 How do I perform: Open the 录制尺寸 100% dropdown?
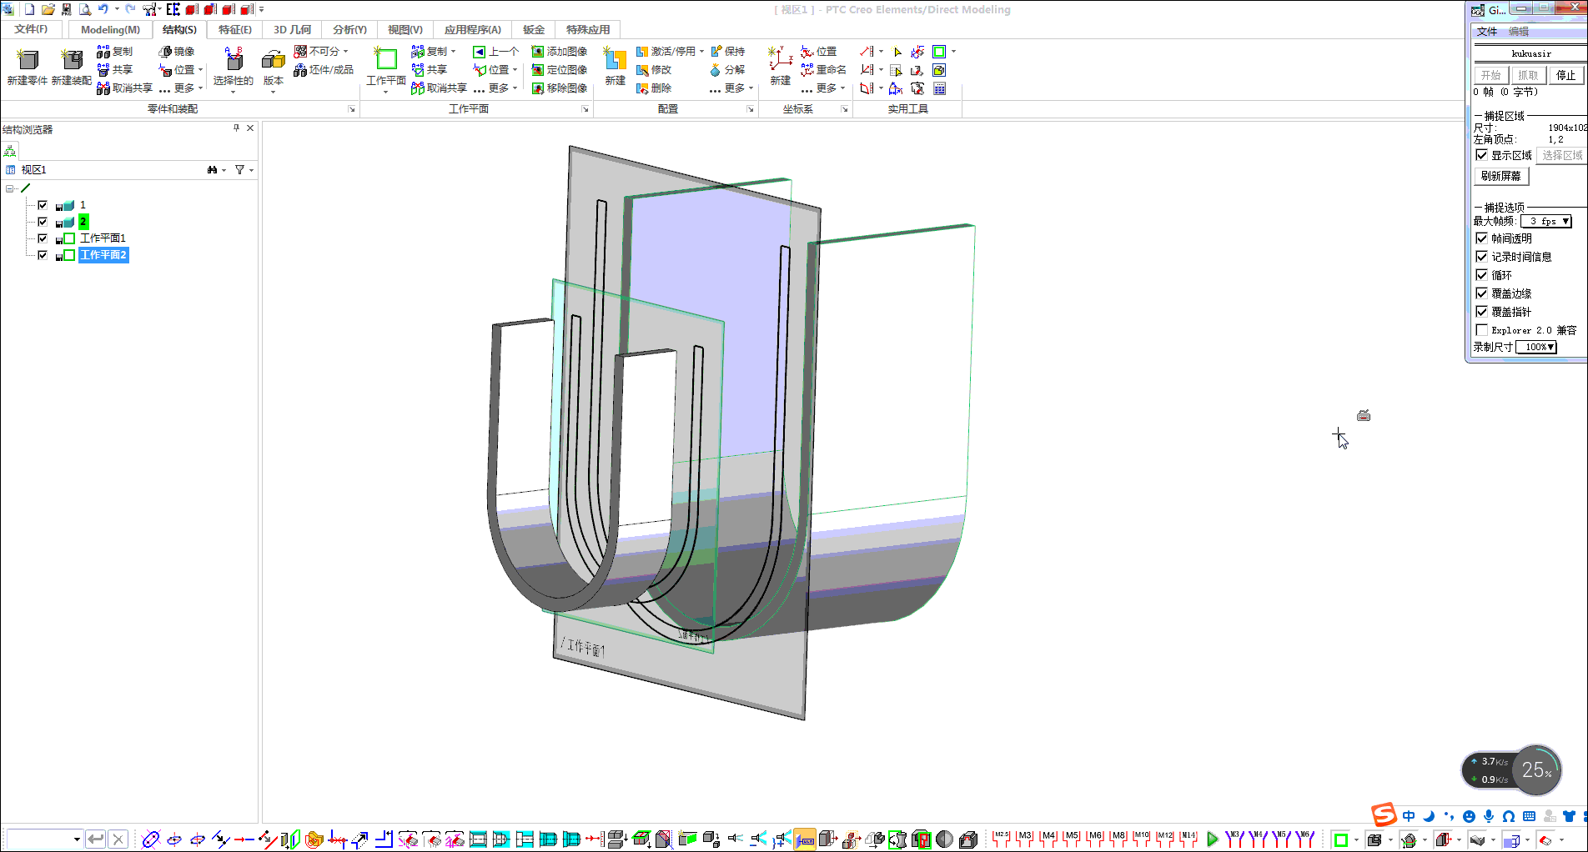coord(1536,347)
